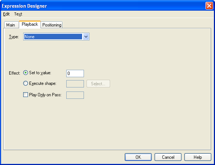This screenshot has height=165, width=215.
Task: Click the Execute shape text box
Action: coord(75,84)
